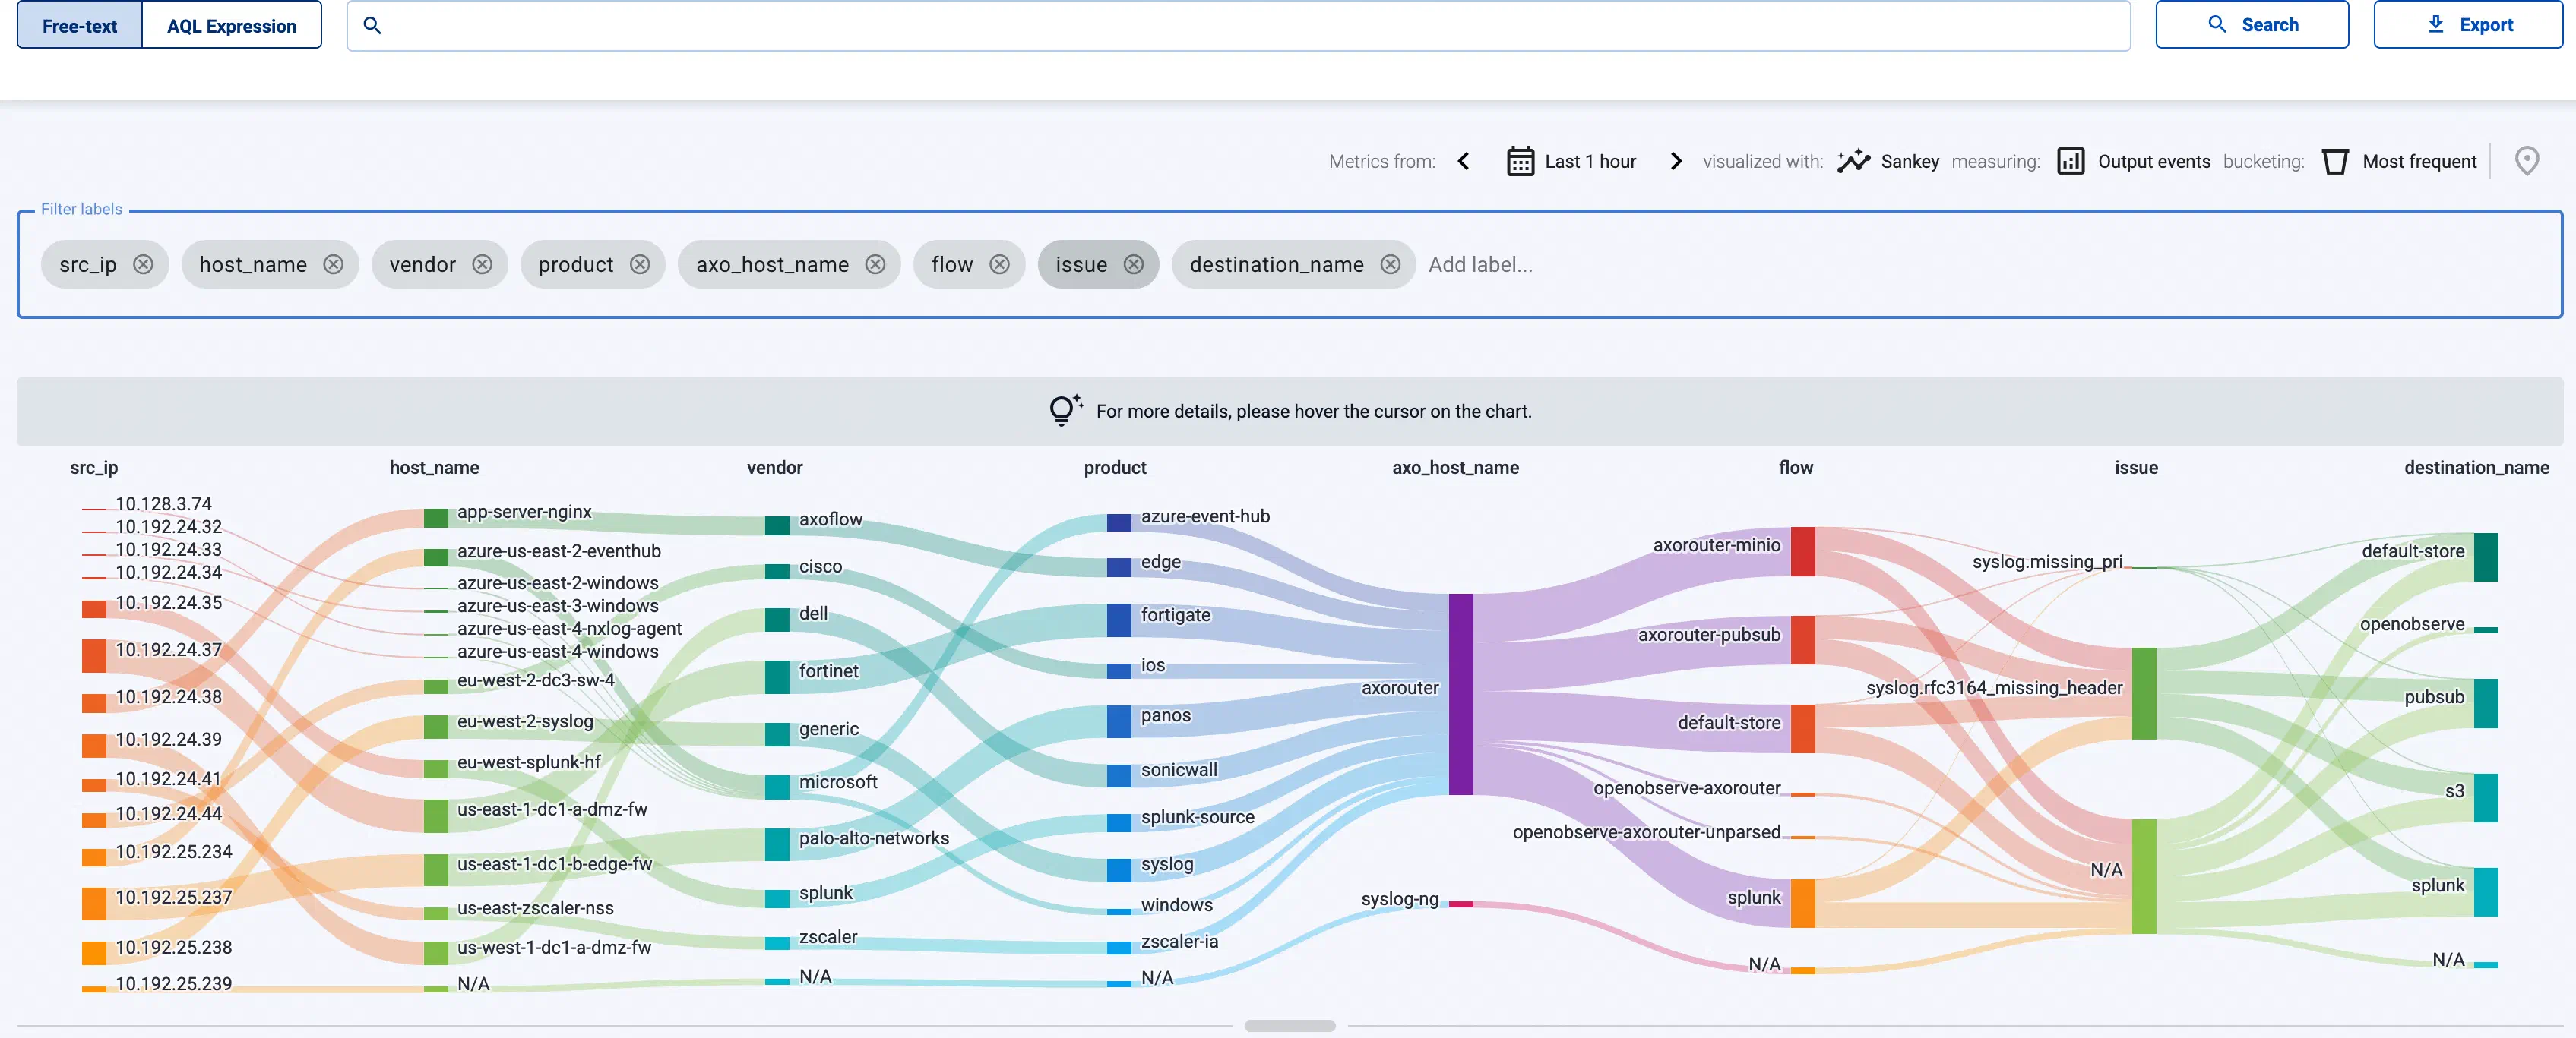Remove the host_name filter label

pos(333,263)
